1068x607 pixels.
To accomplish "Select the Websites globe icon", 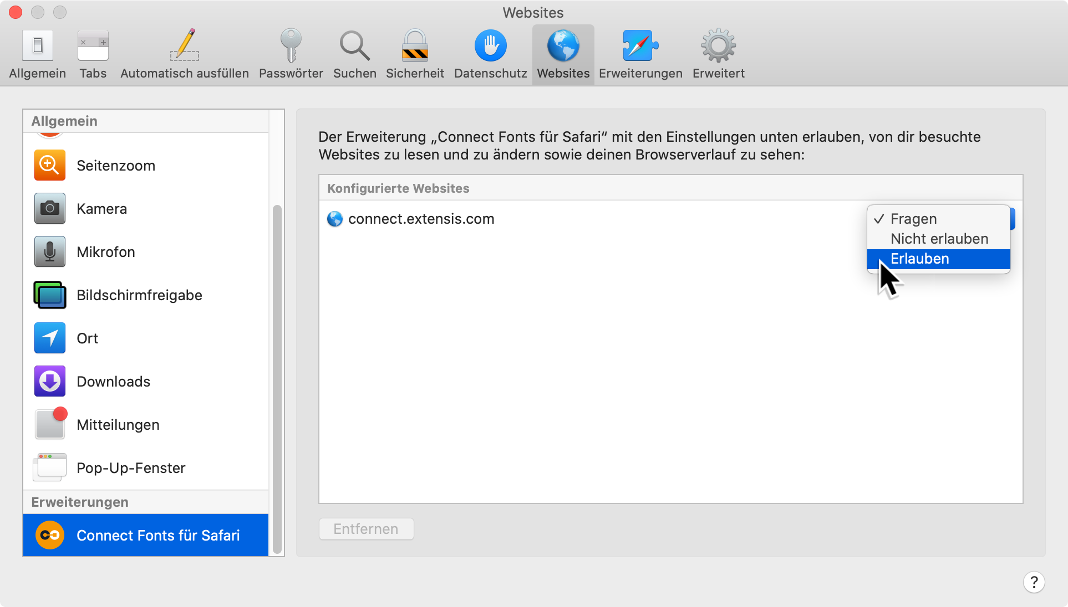I will pos(563,45).
